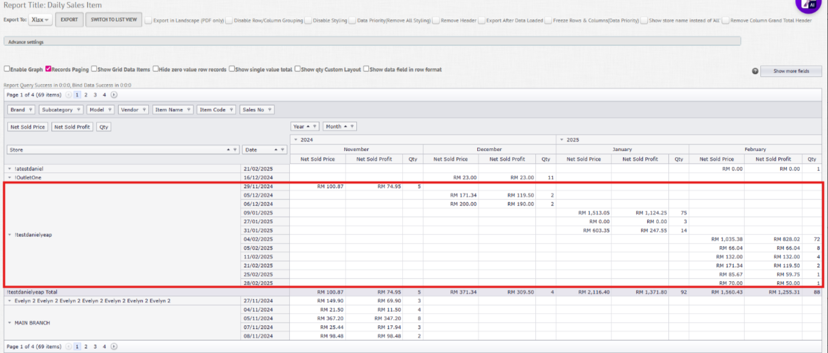Click the Brand field filter icon

(x=31, y=110)
